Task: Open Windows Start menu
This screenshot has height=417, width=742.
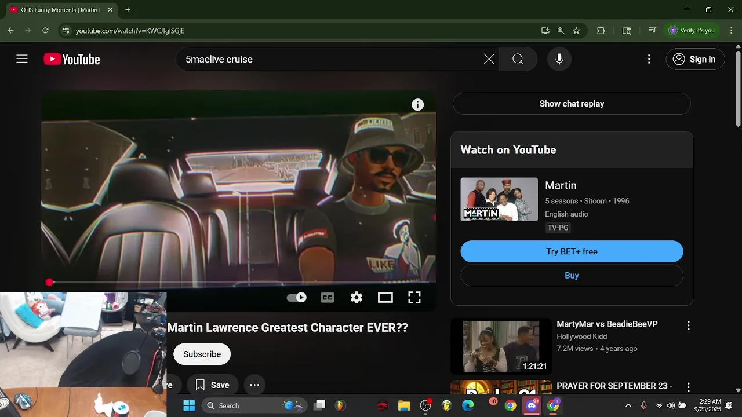Action: click(189, 405)
